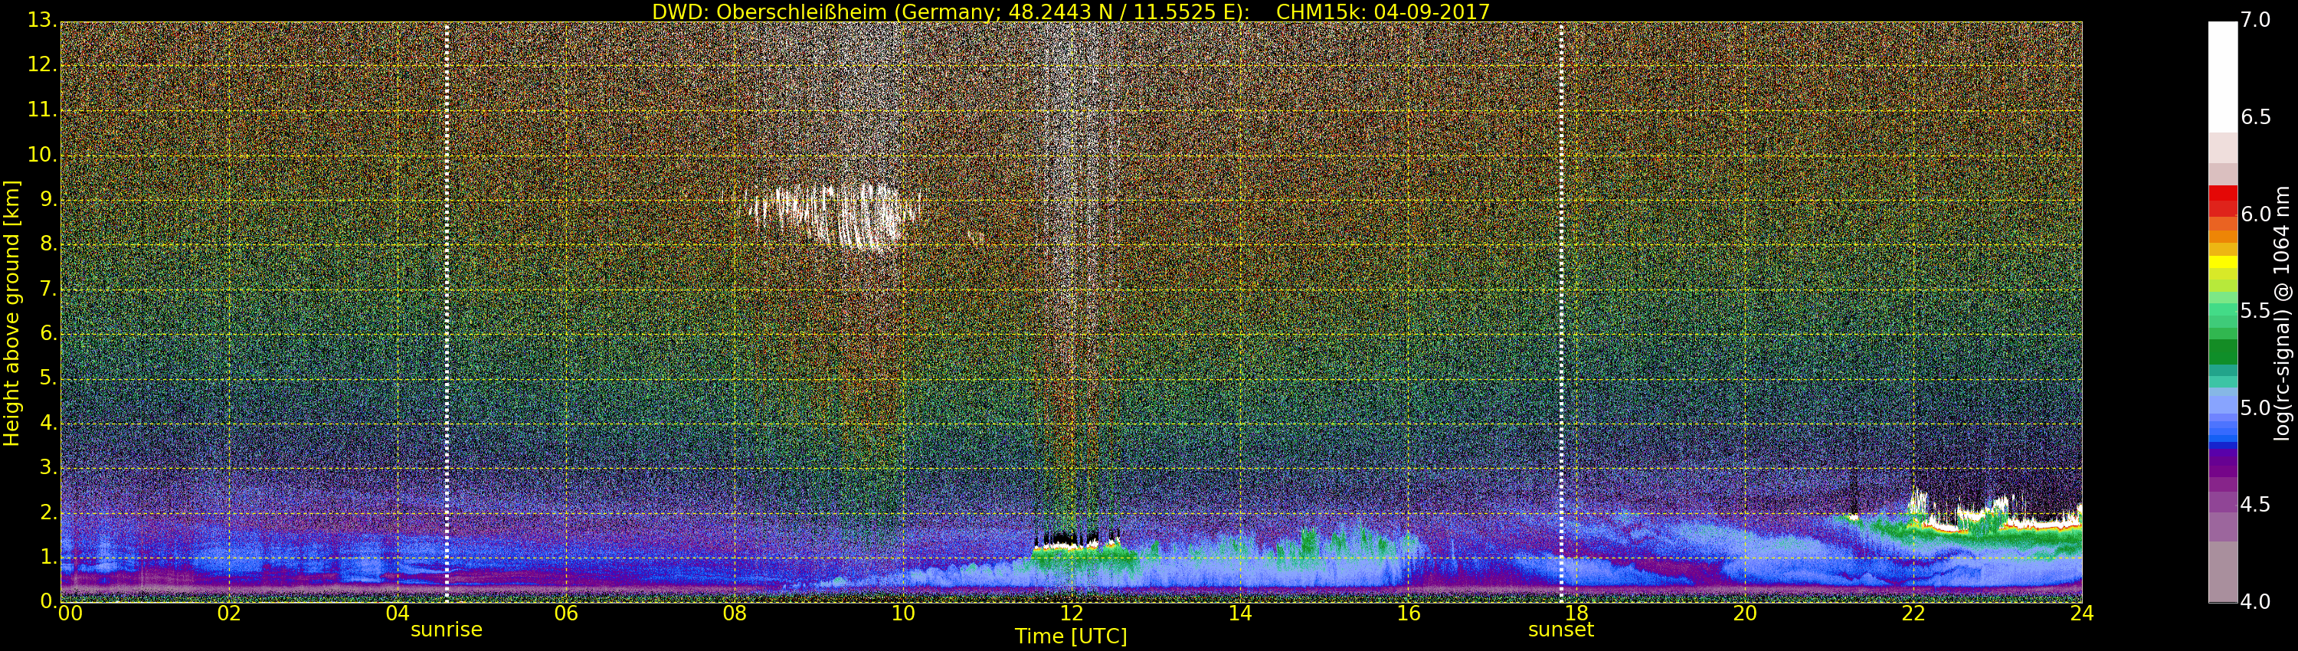Click the sunset dotted vertical line

1561,312
